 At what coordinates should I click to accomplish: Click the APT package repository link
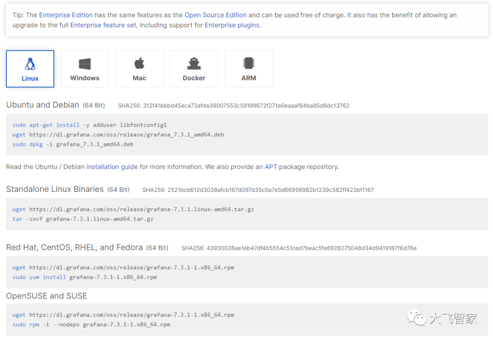[271, 167]
